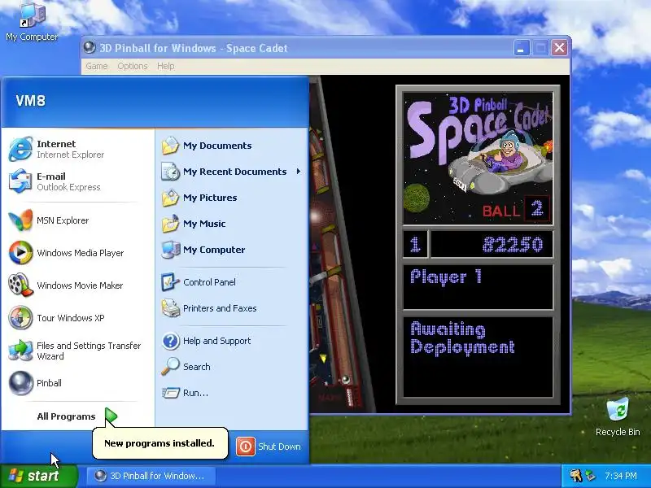Click the tray icon beside the clock
Screen dimensions: 651x488
coord(591,476)
